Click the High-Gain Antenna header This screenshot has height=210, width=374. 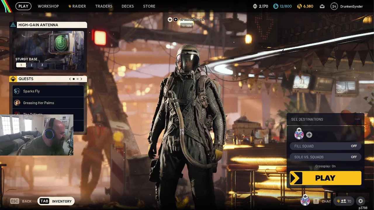click(48, 25)
